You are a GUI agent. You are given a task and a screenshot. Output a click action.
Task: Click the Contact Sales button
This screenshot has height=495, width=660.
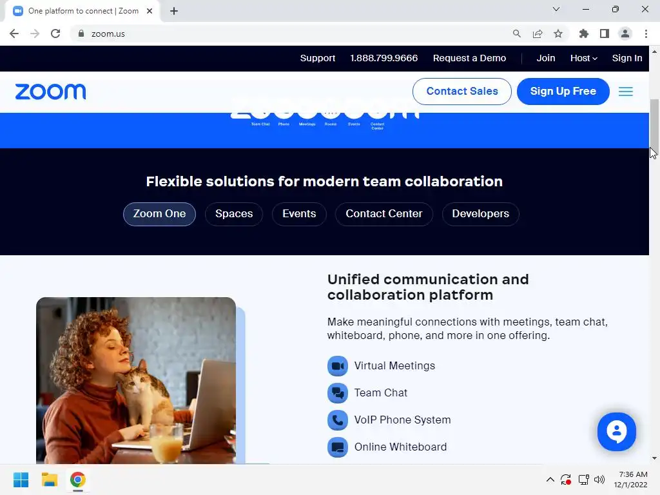(462, 92)
